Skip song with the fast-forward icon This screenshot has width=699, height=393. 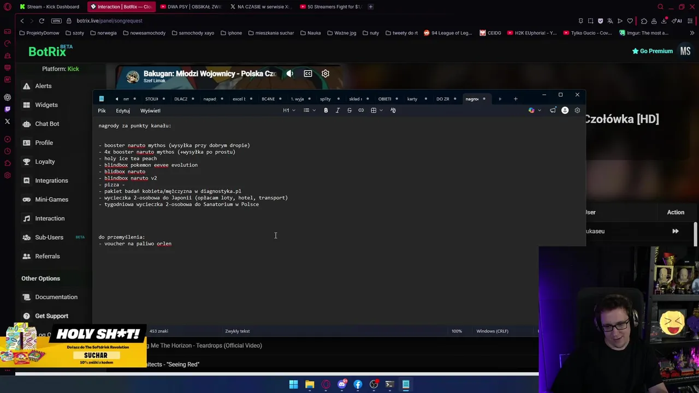click(676, 231)
